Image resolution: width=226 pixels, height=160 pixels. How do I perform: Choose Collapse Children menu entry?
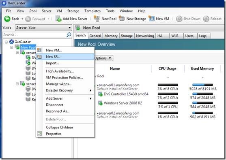(x=65, y=127)
